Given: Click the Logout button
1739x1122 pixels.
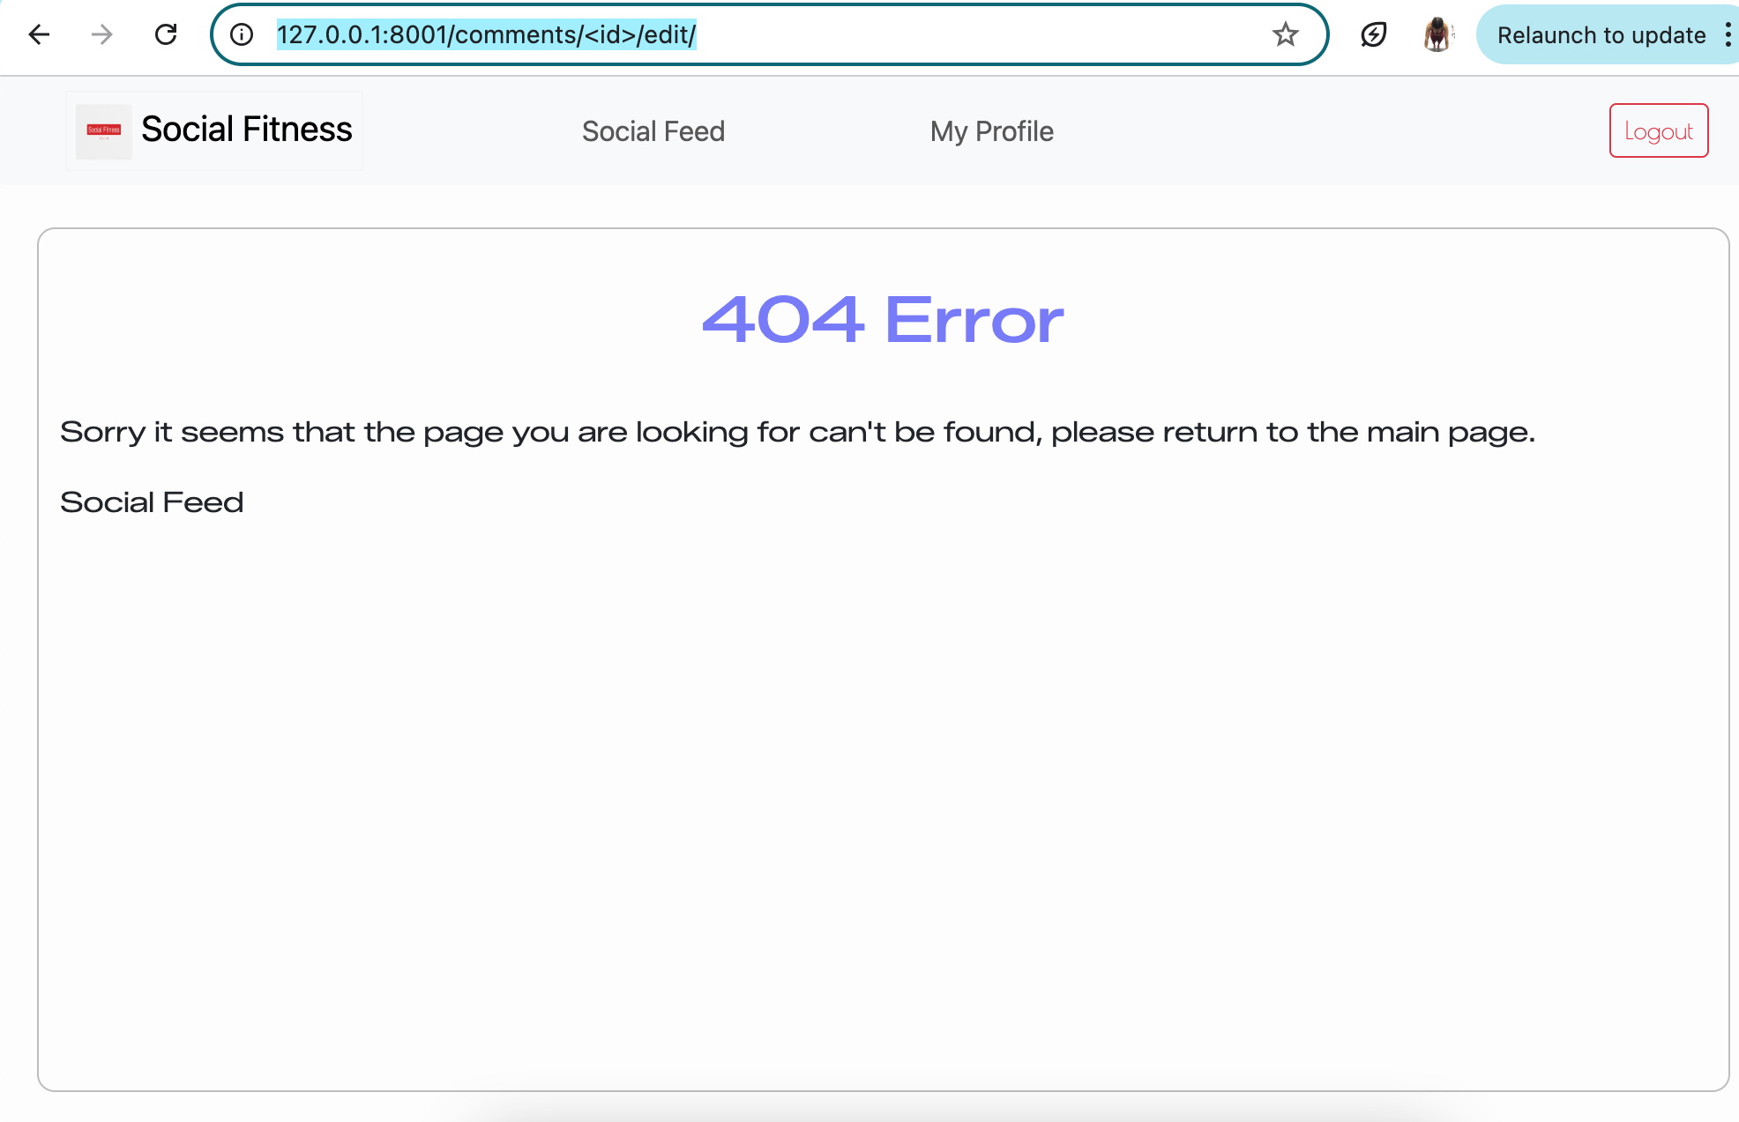Looking at the screenshot, I should (x=1658, y=130).
